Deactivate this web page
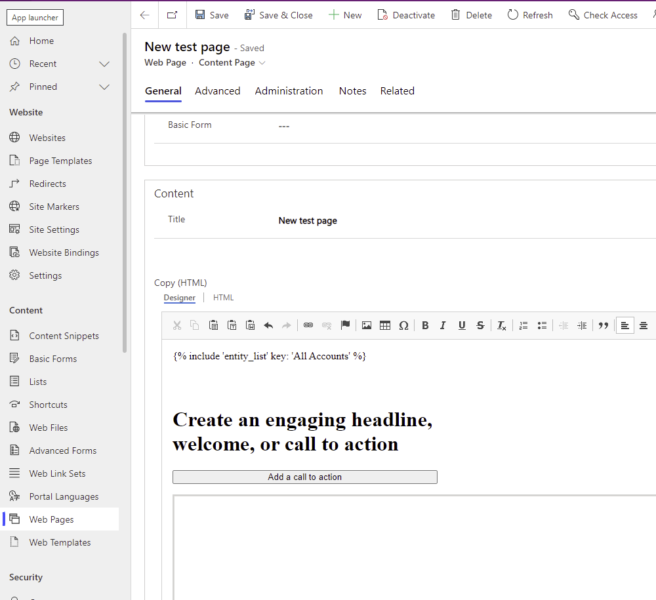The width and height of the screenshot is (656, 600). coord(406,15)
